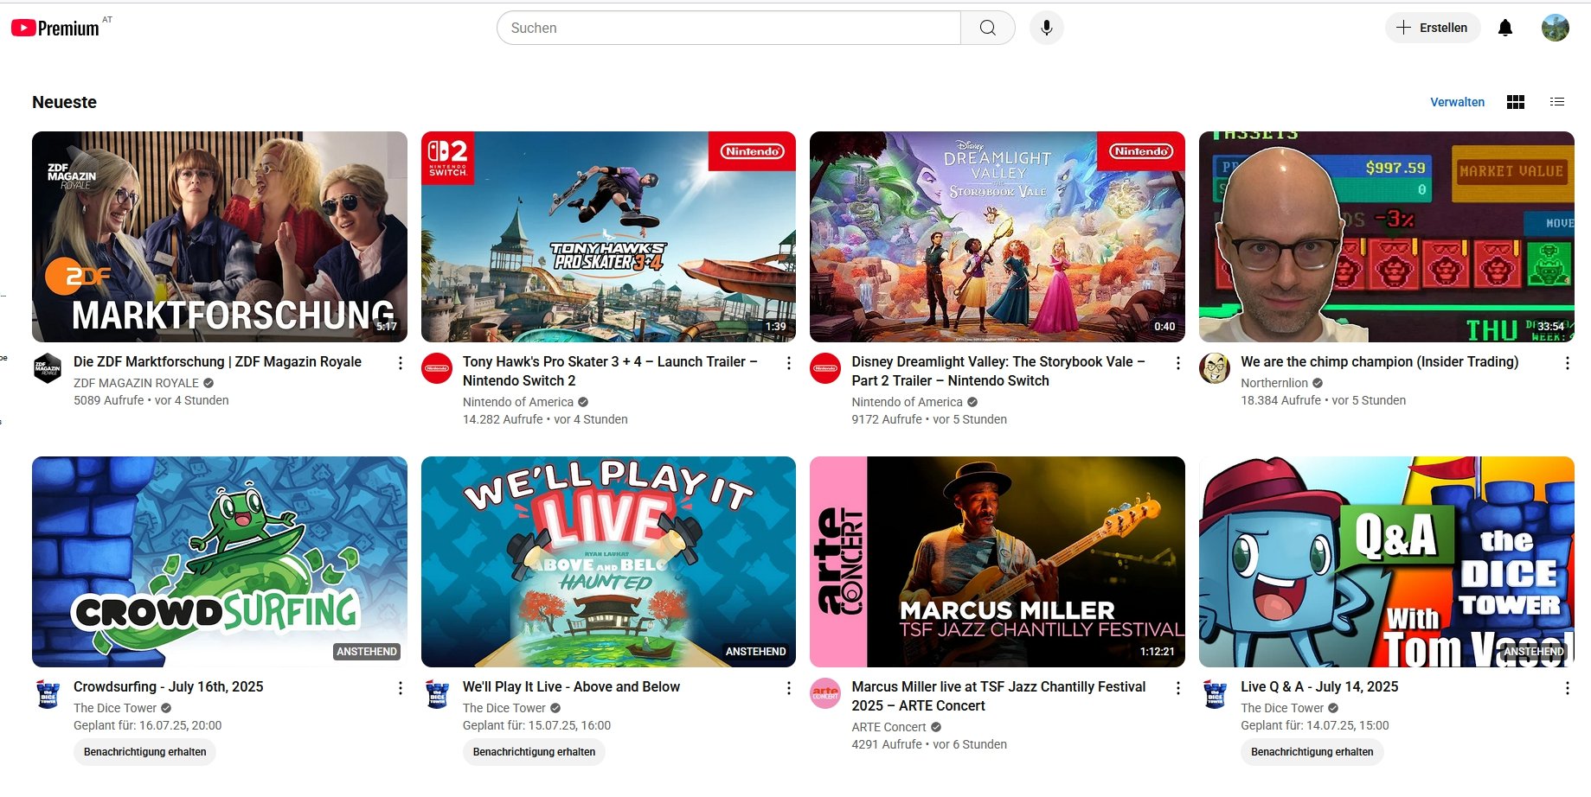Open the Nintendo of America channel avatar

pos(437,367)
